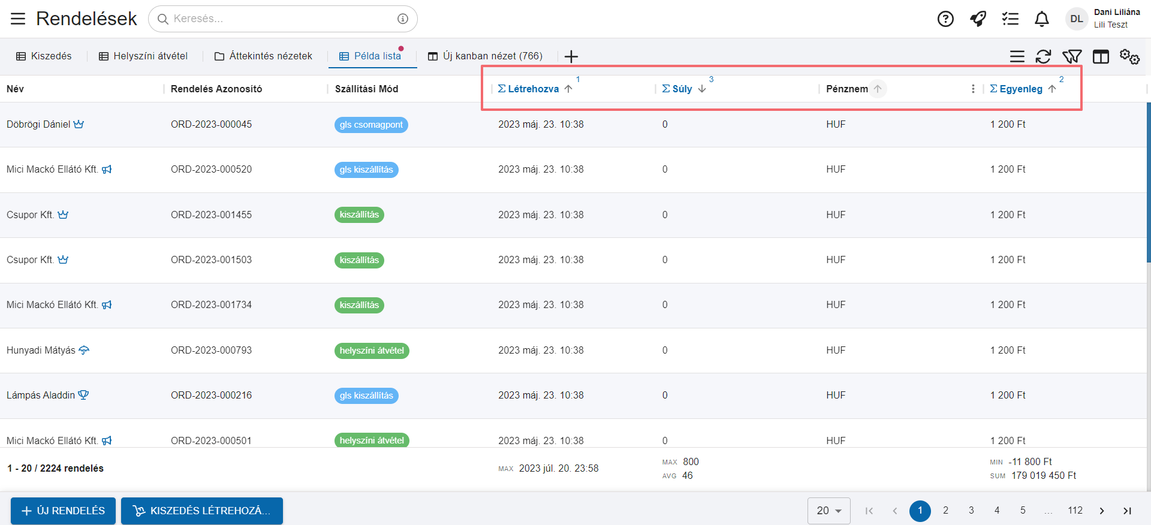
Task: Open row density menu icon
Action: (x=1017, y=57)
